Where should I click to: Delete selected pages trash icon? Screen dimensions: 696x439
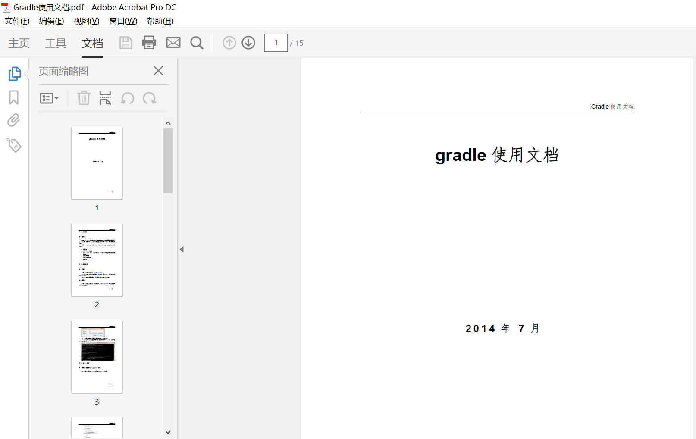click(84, 98)
